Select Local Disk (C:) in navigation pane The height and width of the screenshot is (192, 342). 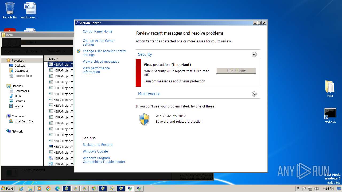tap(24, 121)
